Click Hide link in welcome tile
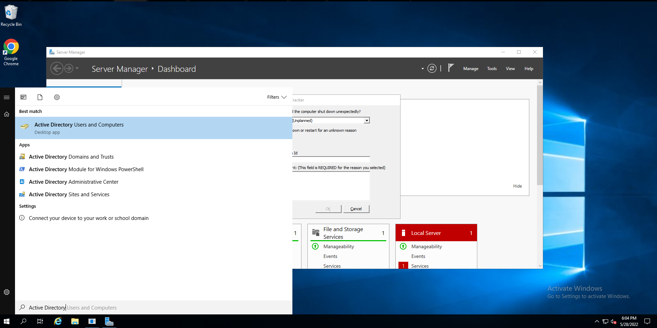Screen dimensions: 657x328 tap(517, 186)
